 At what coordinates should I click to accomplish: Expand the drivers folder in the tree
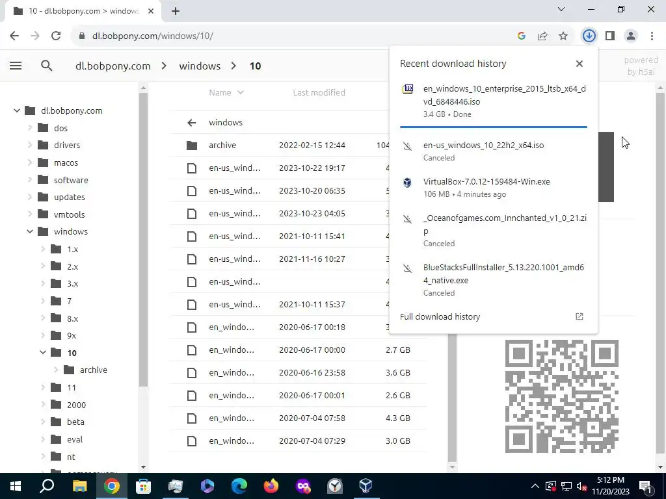[30, 145]
